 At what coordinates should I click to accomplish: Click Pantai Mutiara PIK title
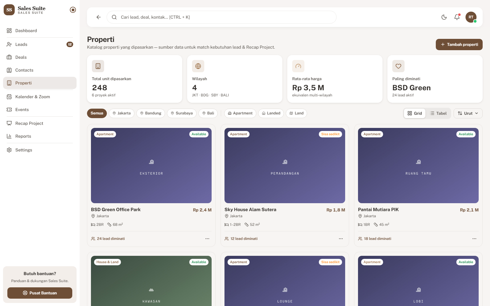(378, 210)
